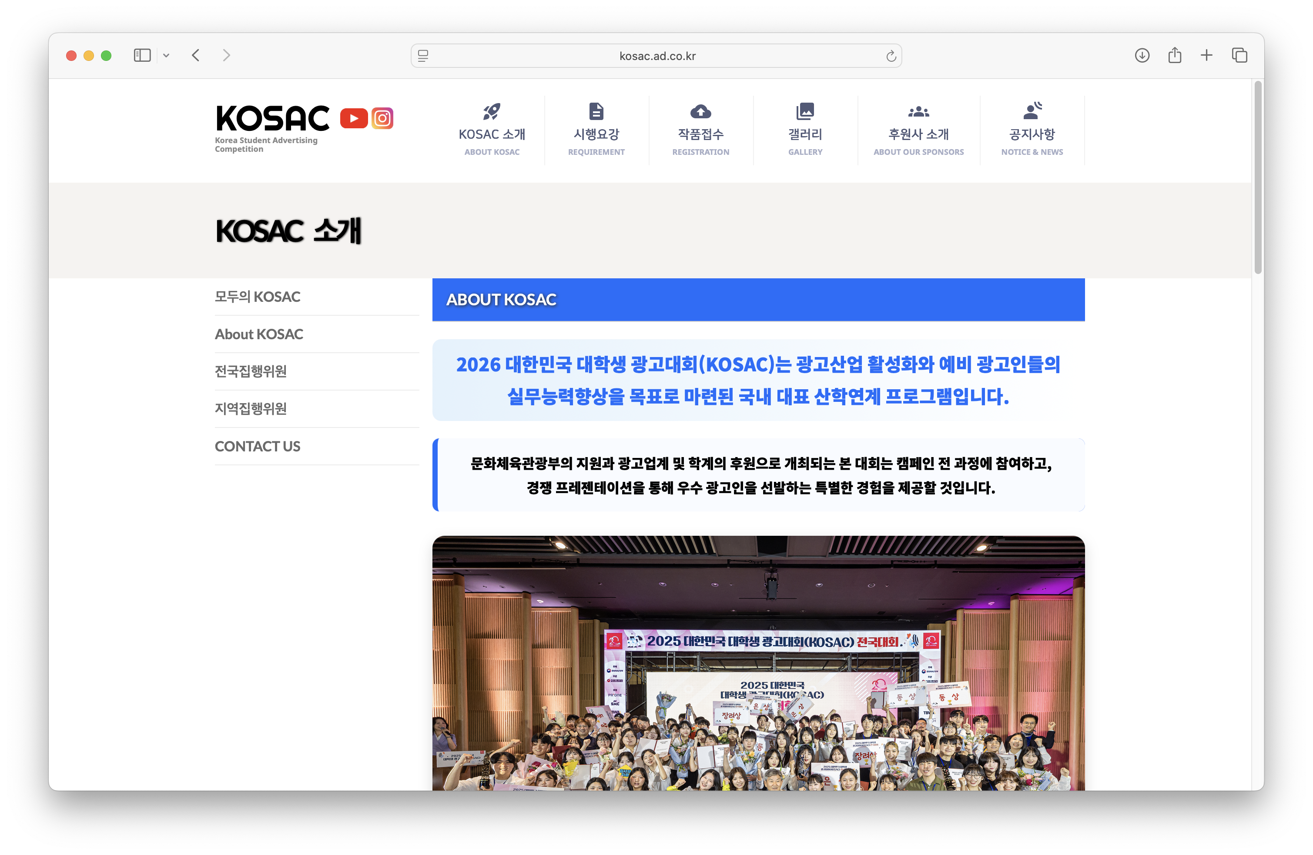Click the group icon for 후원사 소개
The height and width of the screenshot is (855, 1313).
918,111
